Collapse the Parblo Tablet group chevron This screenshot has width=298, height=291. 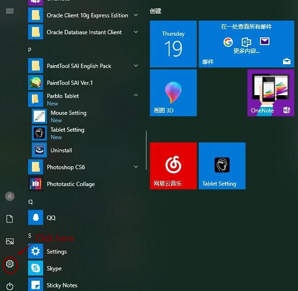136,95
